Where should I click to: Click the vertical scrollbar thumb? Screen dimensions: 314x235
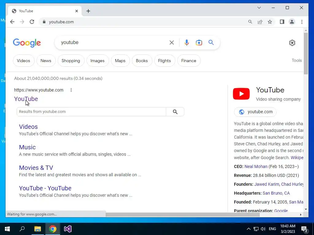[306, 54]
